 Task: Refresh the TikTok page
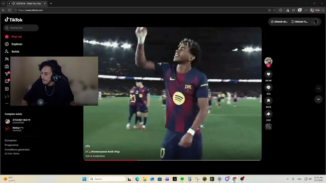click(9, 10)
